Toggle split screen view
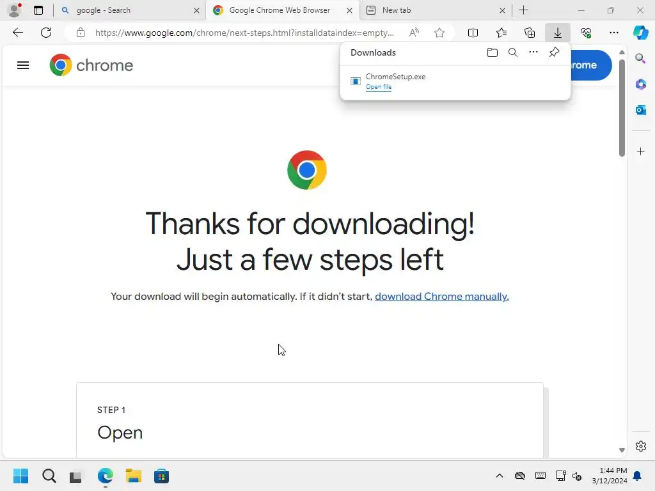655x491 pixels. (473, 33)
